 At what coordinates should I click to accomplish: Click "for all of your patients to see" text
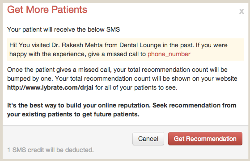click(136, 87)
